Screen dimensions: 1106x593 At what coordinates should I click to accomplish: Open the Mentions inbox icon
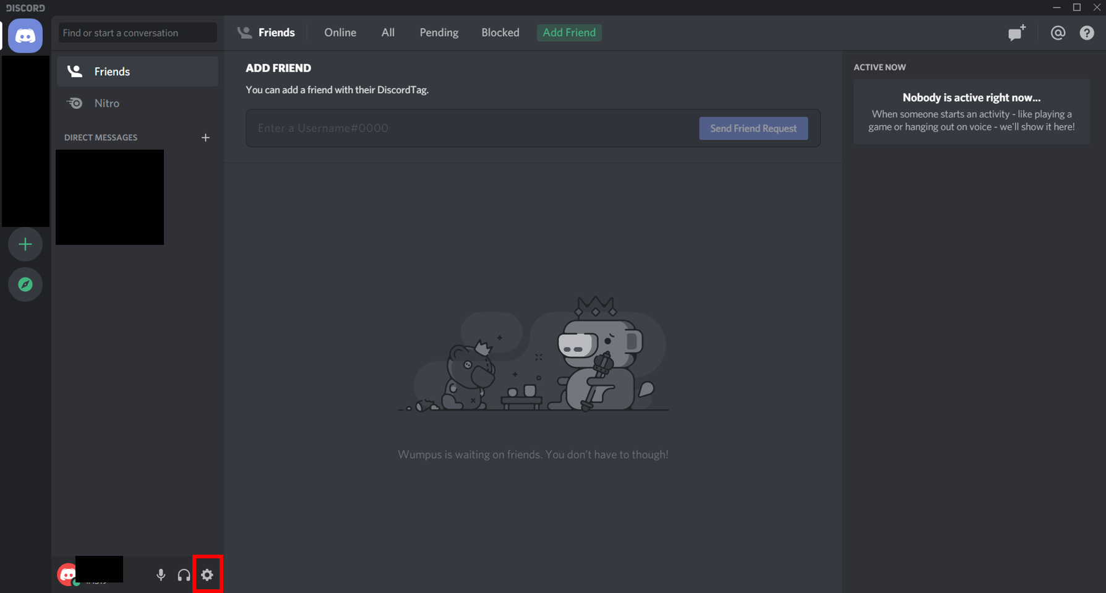(x=1058, y=33)
